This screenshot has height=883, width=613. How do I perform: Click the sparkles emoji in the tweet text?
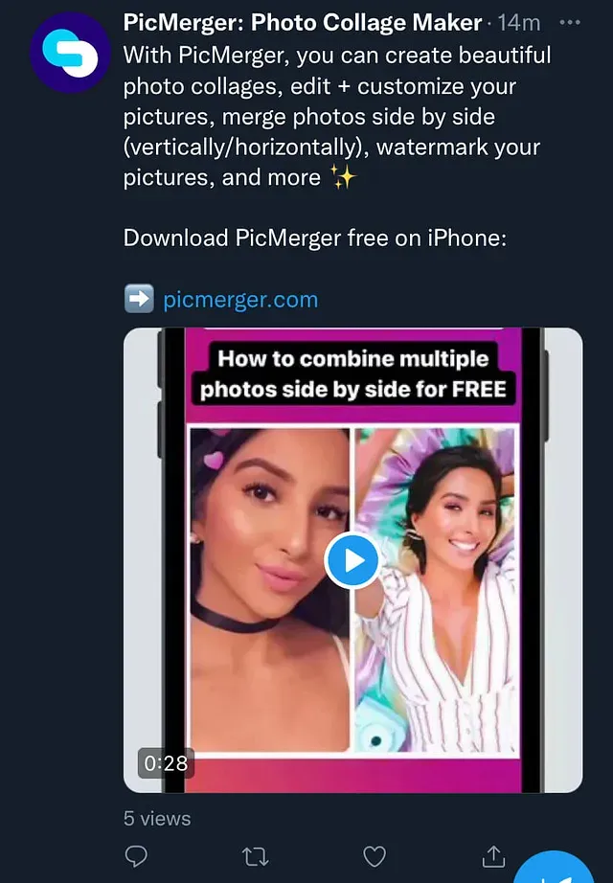click(x=342, y=178)
